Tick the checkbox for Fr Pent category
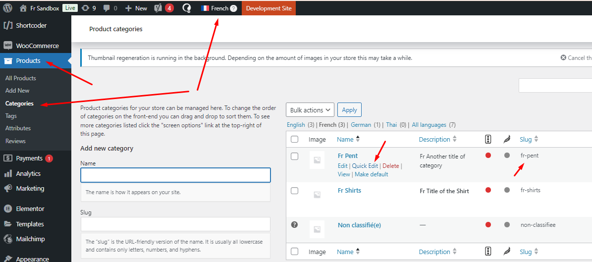 click(295, 157)
